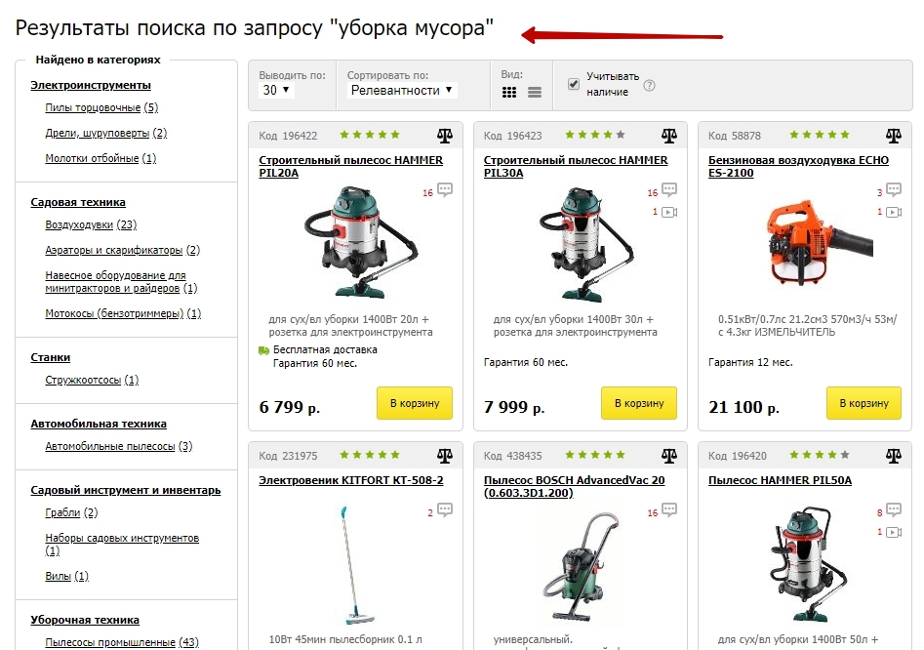924x650 pixels.
Task: Toggle the Учитывать наличие checkbox
Action: [x=574, y=84]
